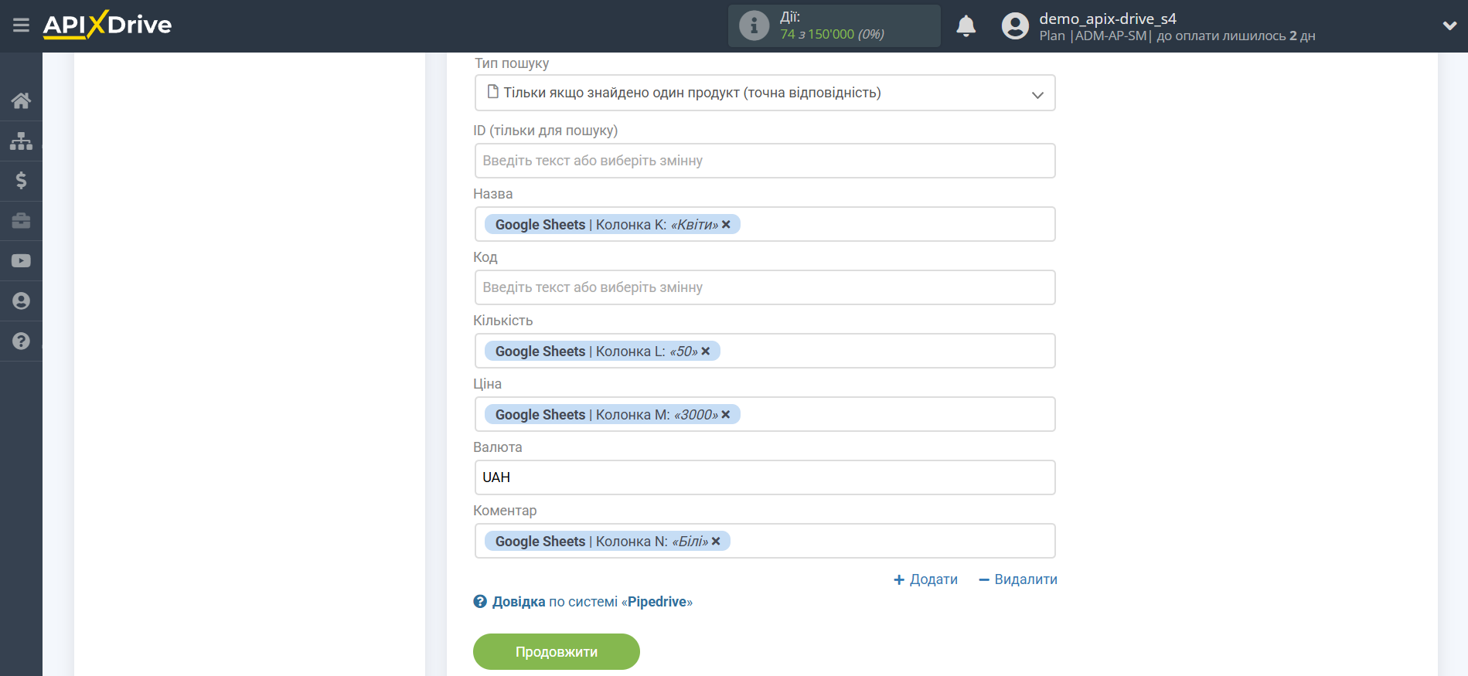The width and height of the screenshot is (1468, 676).
Task: Click the Валюта field with UAH
Action: coord(765,477)
